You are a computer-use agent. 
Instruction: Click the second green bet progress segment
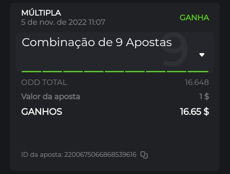tap(52, 72)
